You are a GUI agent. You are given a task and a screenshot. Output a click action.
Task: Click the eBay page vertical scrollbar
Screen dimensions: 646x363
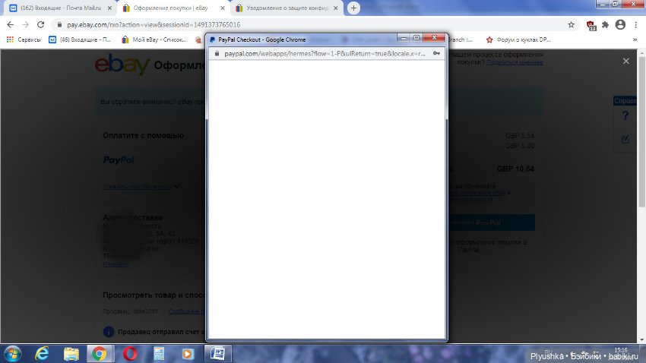[x=641, y=131]
